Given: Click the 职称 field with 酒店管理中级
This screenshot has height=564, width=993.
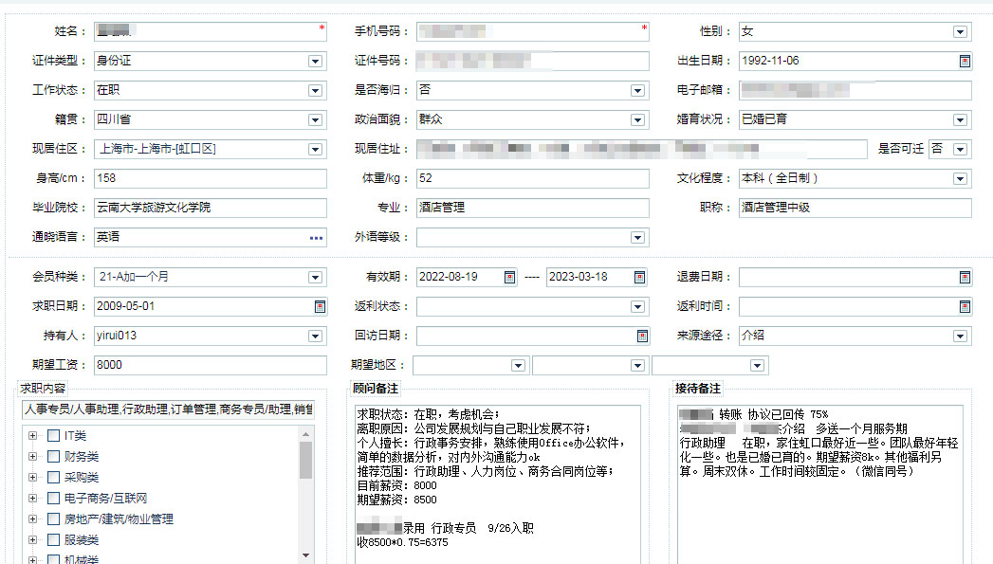Looking at the screenshot, I should (x=855, y=208).
